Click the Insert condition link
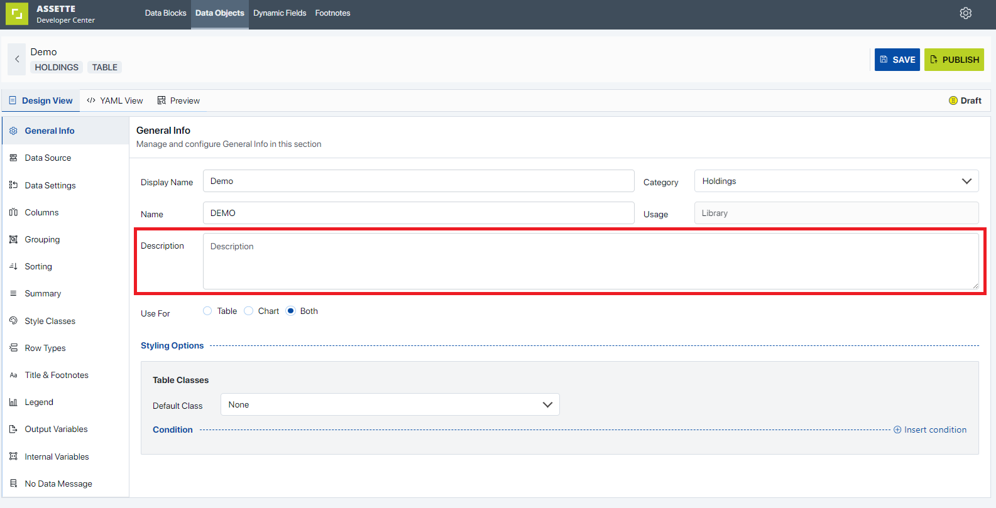 (930, 430)
